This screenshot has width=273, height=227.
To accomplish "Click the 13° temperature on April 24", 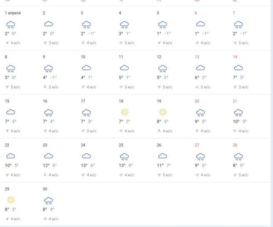I will [x=84, y=165].
